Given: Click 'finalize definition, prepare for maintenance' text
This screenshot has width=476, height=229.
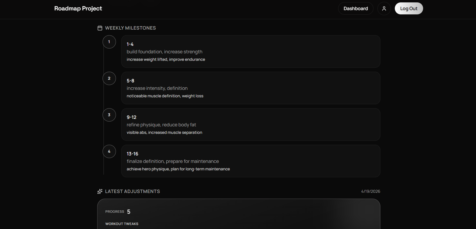Looking at the screenshot, I should coord(173,161).
